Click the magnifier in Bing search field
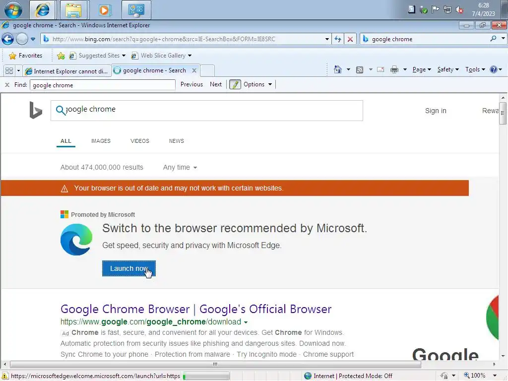 [x=60, y=110]
